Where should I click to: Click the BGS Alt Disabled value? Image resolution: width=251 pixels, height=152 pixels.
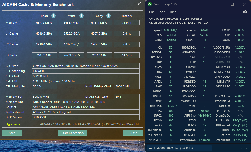pos(205,35)
